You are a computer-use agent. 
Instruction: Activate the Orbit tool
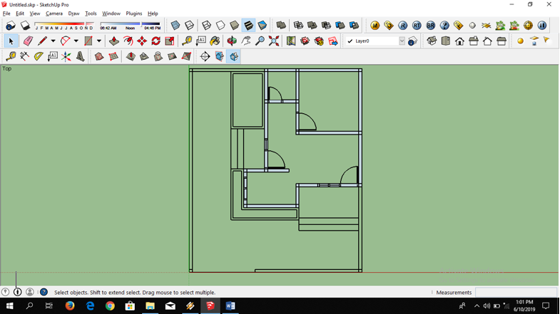coord(232,41)
